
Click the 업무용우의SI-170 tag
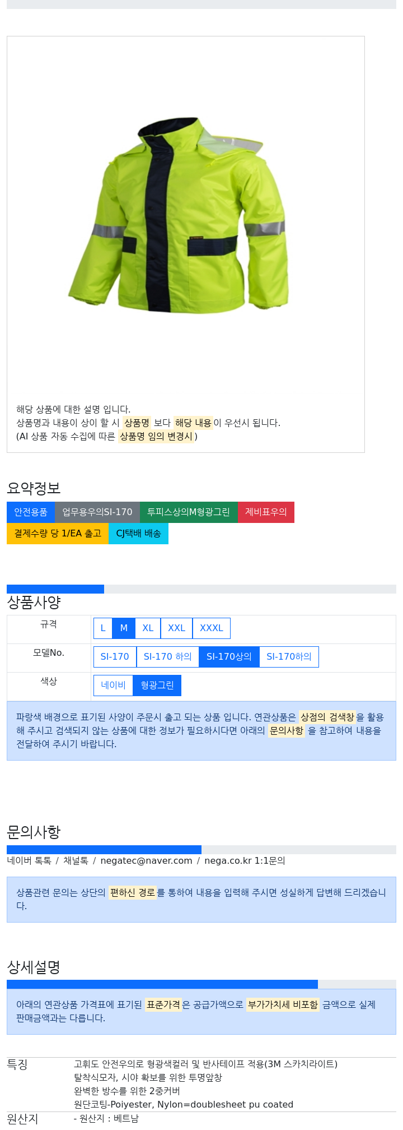[97, 512]
